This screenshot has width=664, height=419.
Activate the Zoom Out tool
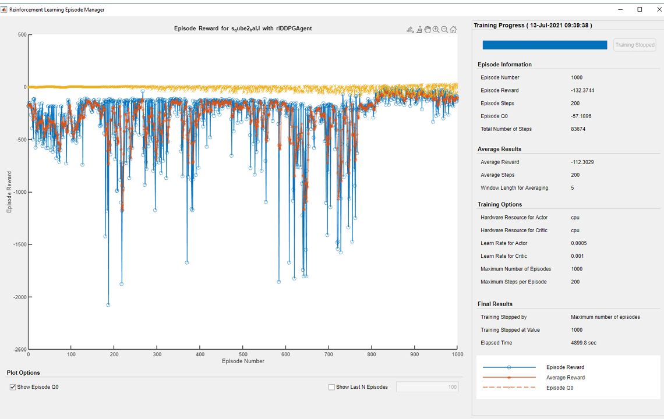coord(444,30)
